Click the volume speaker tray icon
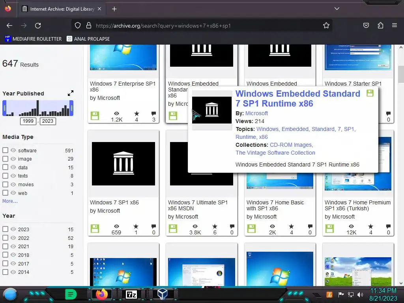This screenshot has width=404, height=303. point(360,294)
